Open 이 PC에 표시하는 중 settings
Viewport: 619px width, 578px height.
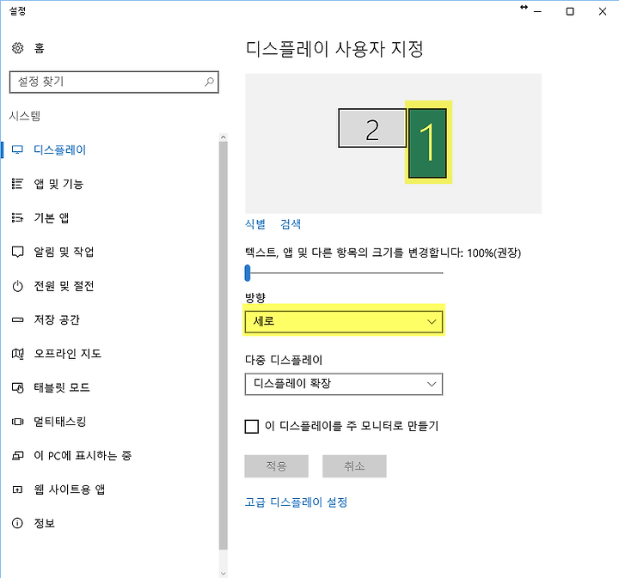(x=83, y=456)
